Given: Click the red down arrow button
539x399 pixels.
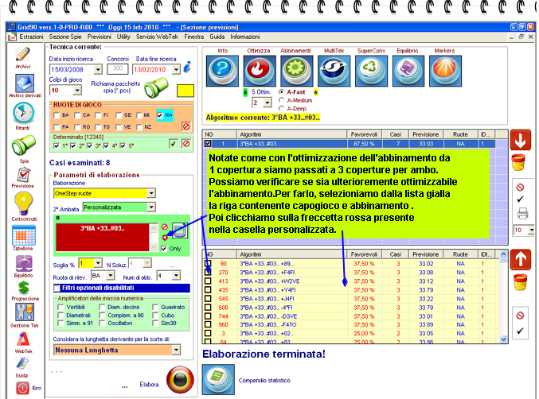Looking at the screenshot, I should click(521, 140).
